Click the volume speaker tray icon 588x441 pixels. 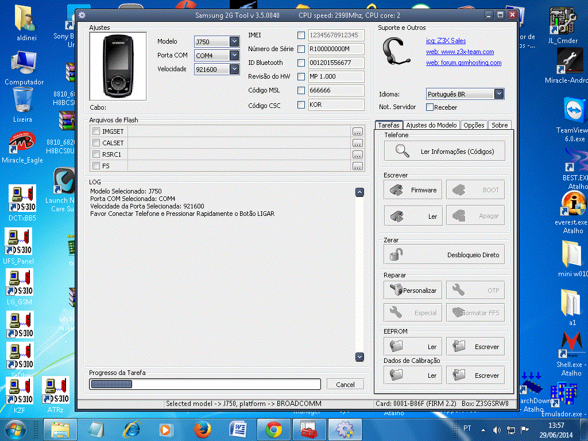click(x=497, y=430)
